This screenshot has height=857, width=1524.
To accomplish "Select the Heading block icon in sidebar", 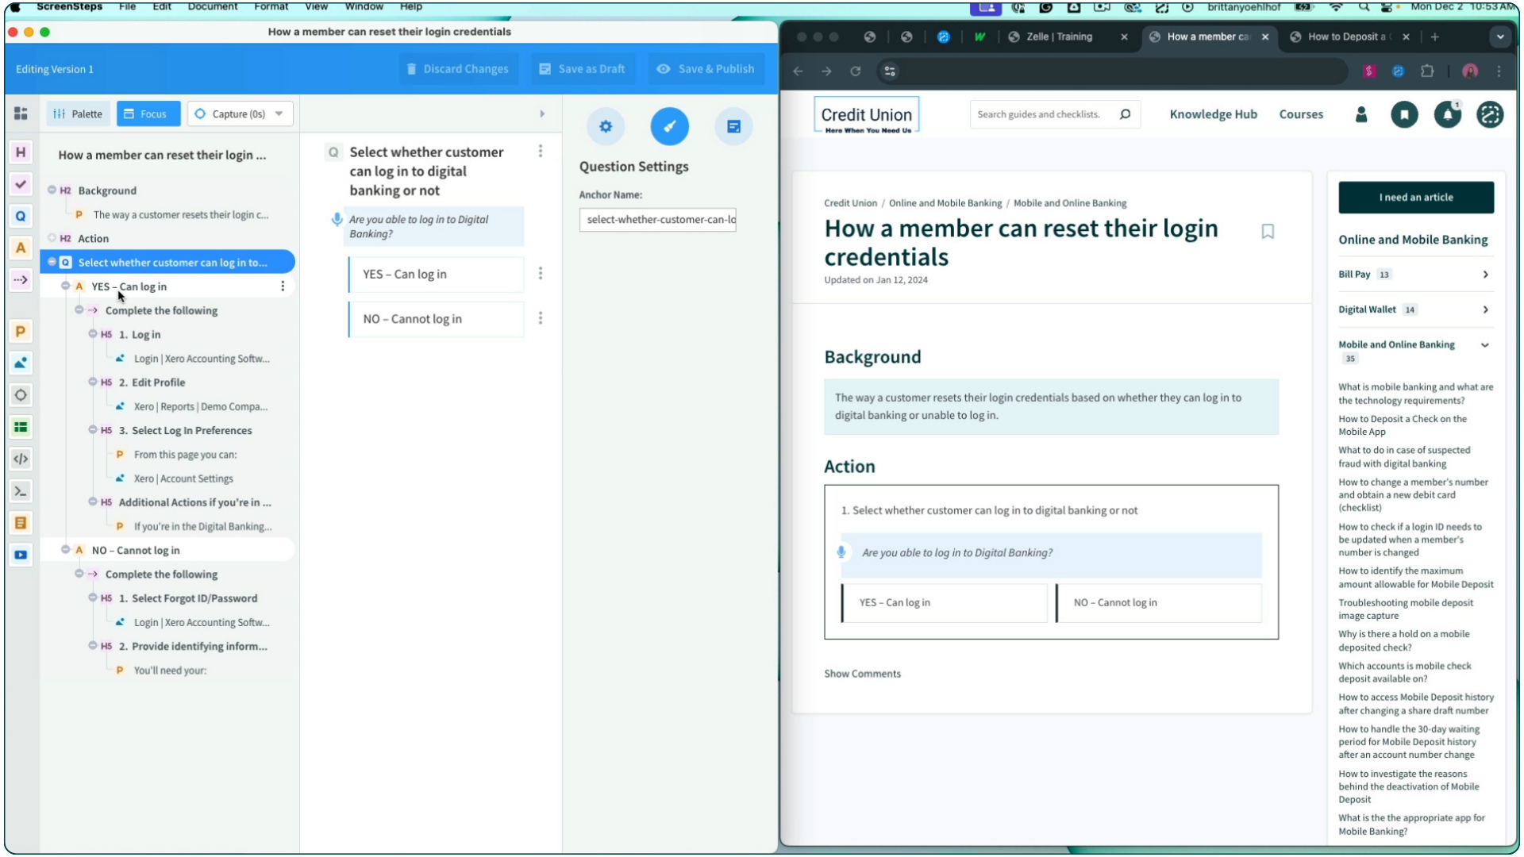I will (x=21, y=152).
